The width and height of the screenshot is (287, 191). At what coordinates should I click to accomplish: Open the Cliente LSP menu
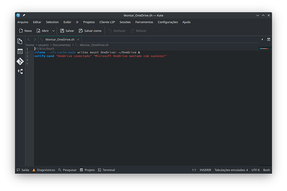pos(107,22)
